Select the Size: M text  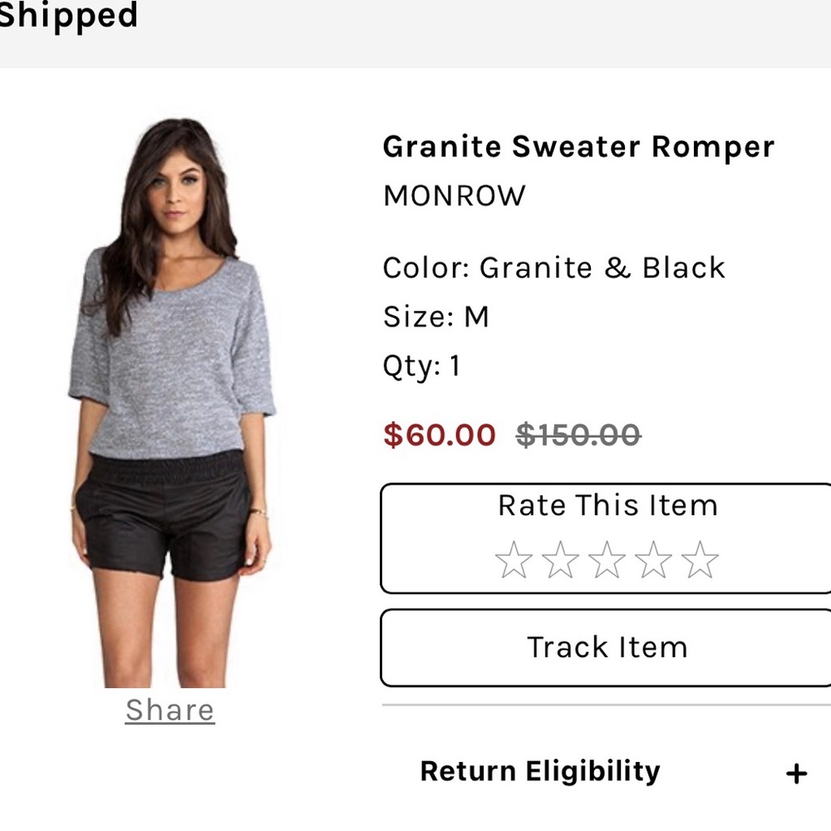tap(436, 316)
